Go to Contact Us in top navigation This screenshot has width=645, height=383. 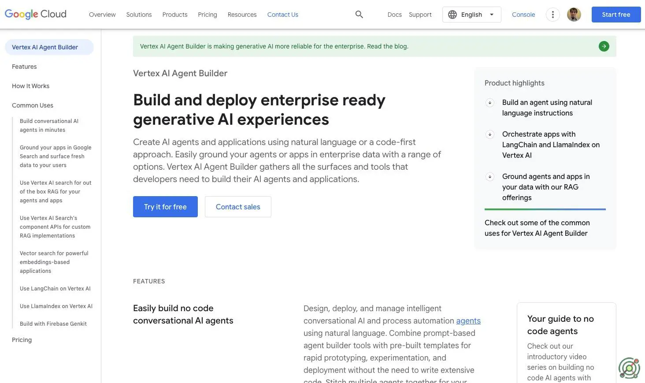click(x=283, y=15)
